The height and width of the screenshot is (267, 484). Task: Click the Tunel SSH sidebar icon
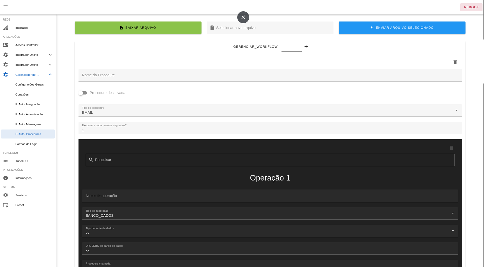coord(5,161)
